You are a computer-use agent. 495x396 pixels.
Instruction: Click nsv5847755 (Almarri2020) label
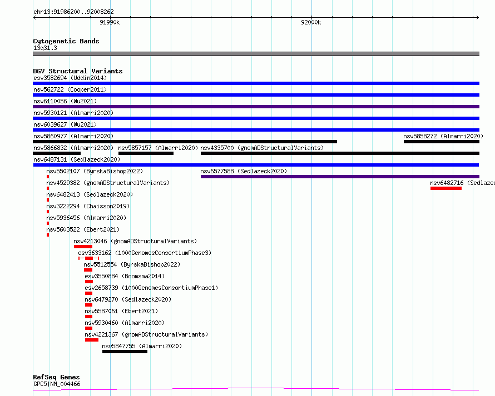(x=142, y=346)
